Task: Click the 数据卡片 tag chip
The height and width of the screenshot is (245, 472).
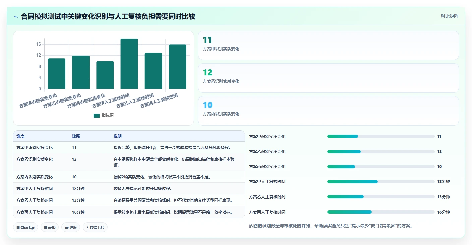Action: coord(95,227)
